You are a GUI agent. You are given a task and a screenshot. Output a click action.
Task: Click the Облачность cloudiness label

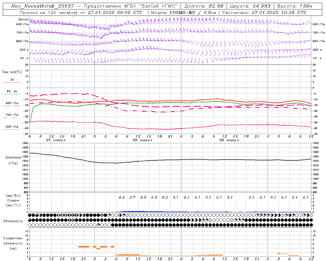(13, 221)
